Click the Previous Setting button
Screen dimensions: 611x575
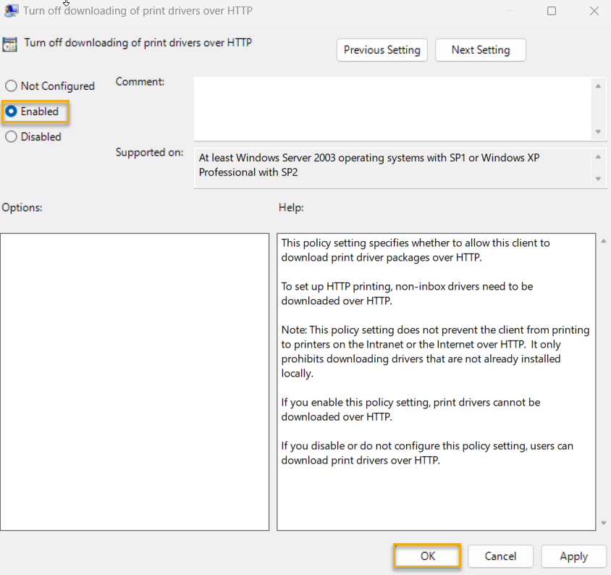coord(382,50)
